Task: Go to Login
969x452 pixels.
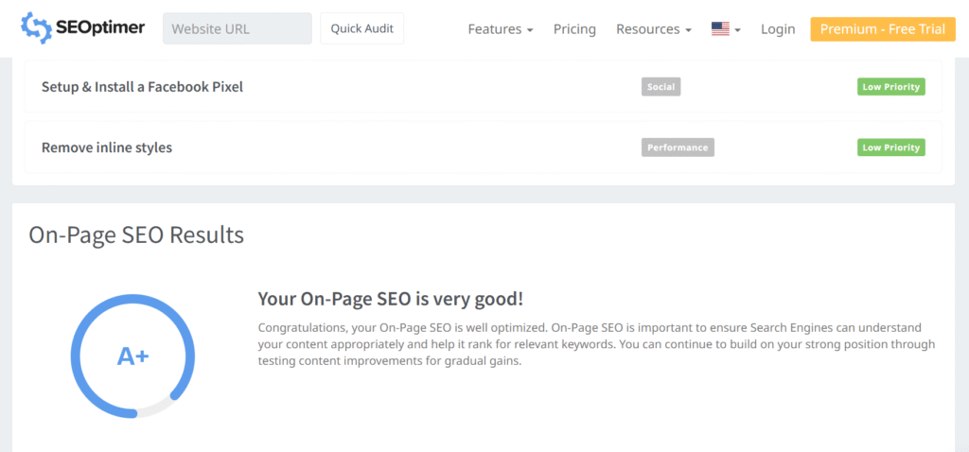Action: [x=778, y=29]
